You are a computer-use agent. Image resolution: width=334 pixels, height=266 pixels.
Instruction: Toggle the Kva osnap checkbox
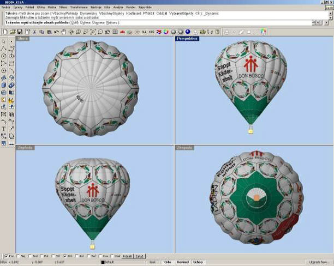coord(100,256)
